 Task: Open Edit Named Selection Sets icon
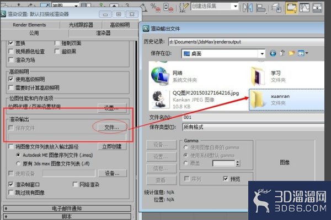coord(184,7)
